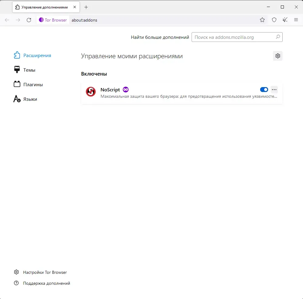Image resolution: width=303 pixels, height=299 pixels.
Task: Click the Найти больше дополнений label
Action: click(160, 37)
